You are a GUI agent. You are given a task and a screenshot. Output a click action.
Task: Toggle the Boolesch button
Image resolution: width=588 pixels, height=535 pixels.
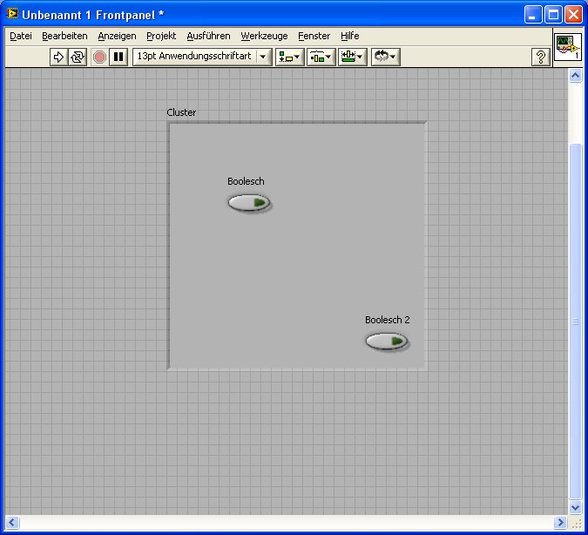coord(249,203)
